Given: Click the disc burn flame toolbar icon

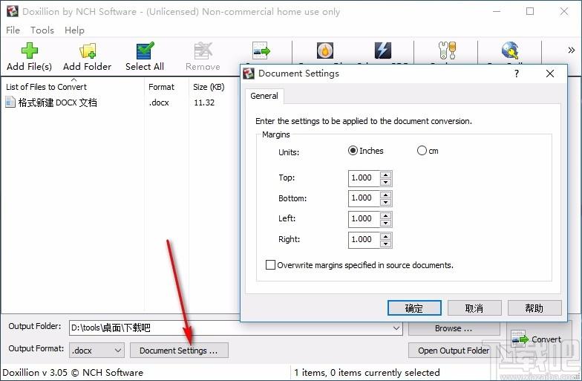Looking at the screenshot, I should tap(325, 51).
